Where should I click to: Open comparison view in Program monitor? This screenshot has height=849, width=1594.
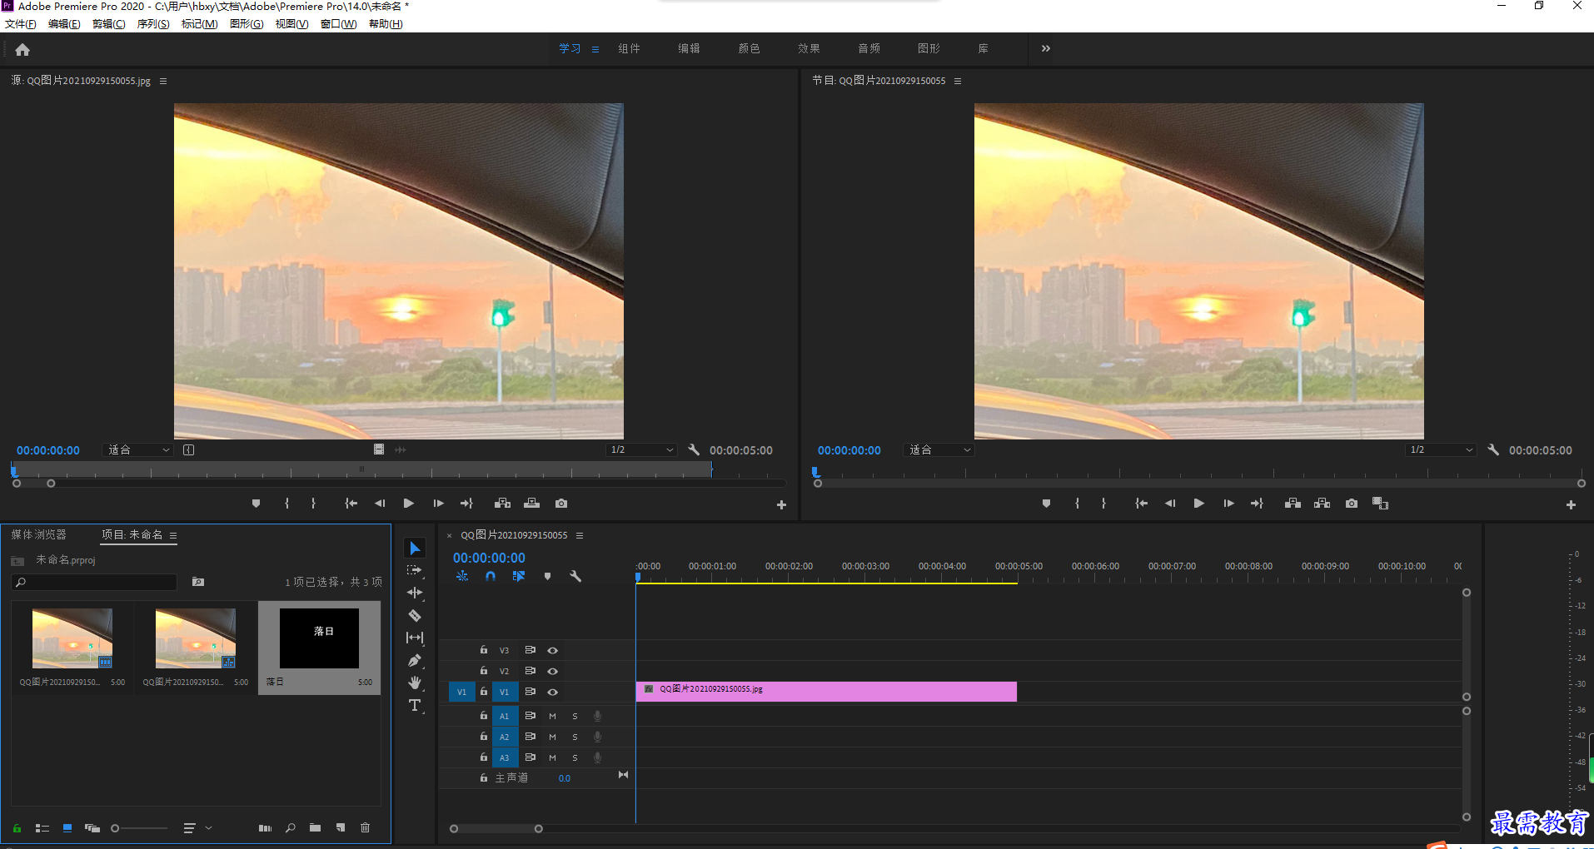[1380, 504]
